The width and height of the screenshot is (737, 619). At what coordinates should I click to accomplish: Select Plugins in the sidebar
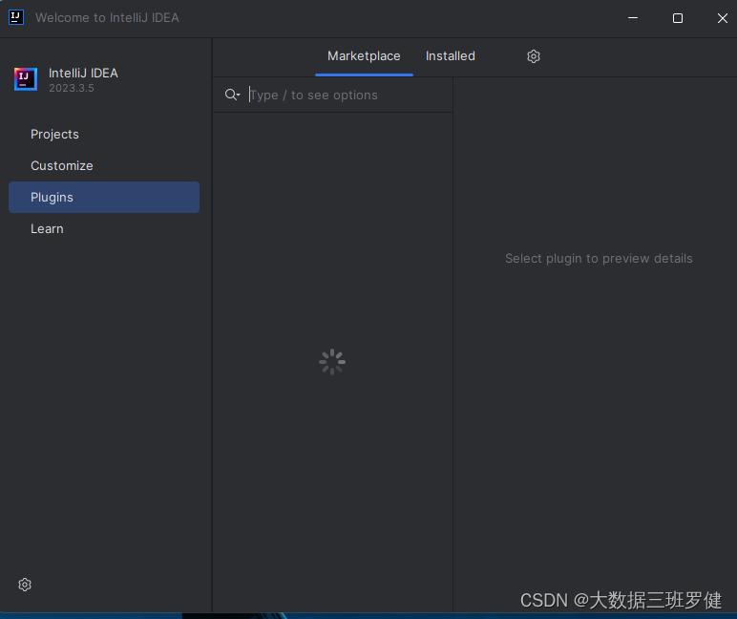pos(104,197)
